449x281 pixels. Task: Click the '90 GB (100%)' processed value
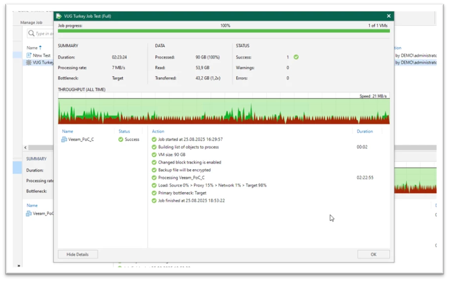coord(207,57)
